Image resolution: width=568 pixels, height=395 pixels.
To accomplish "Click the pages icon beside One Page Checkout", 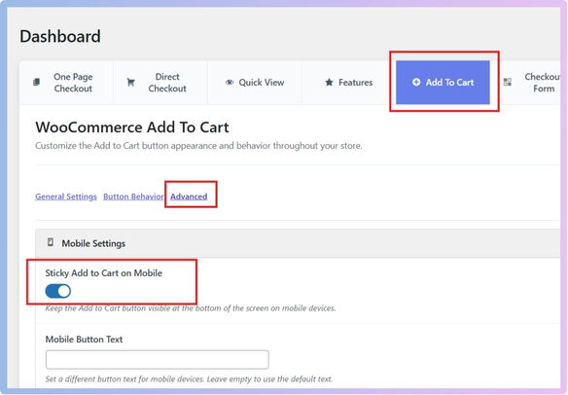I will [x=36, y=83].
